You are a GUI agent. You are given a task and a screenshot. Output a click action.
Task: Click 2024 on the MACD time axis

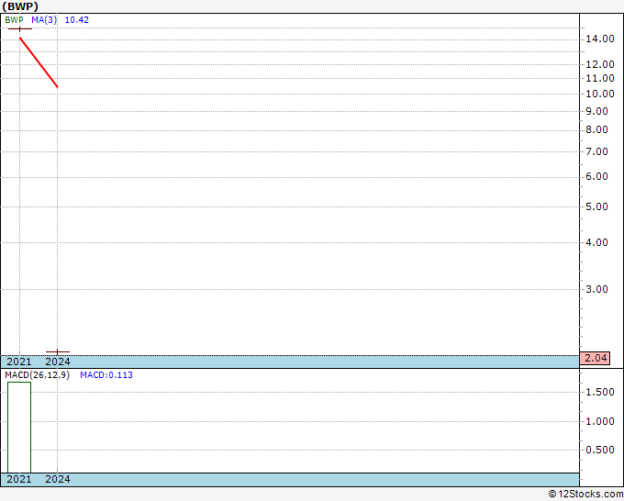(x=58, y=479)
